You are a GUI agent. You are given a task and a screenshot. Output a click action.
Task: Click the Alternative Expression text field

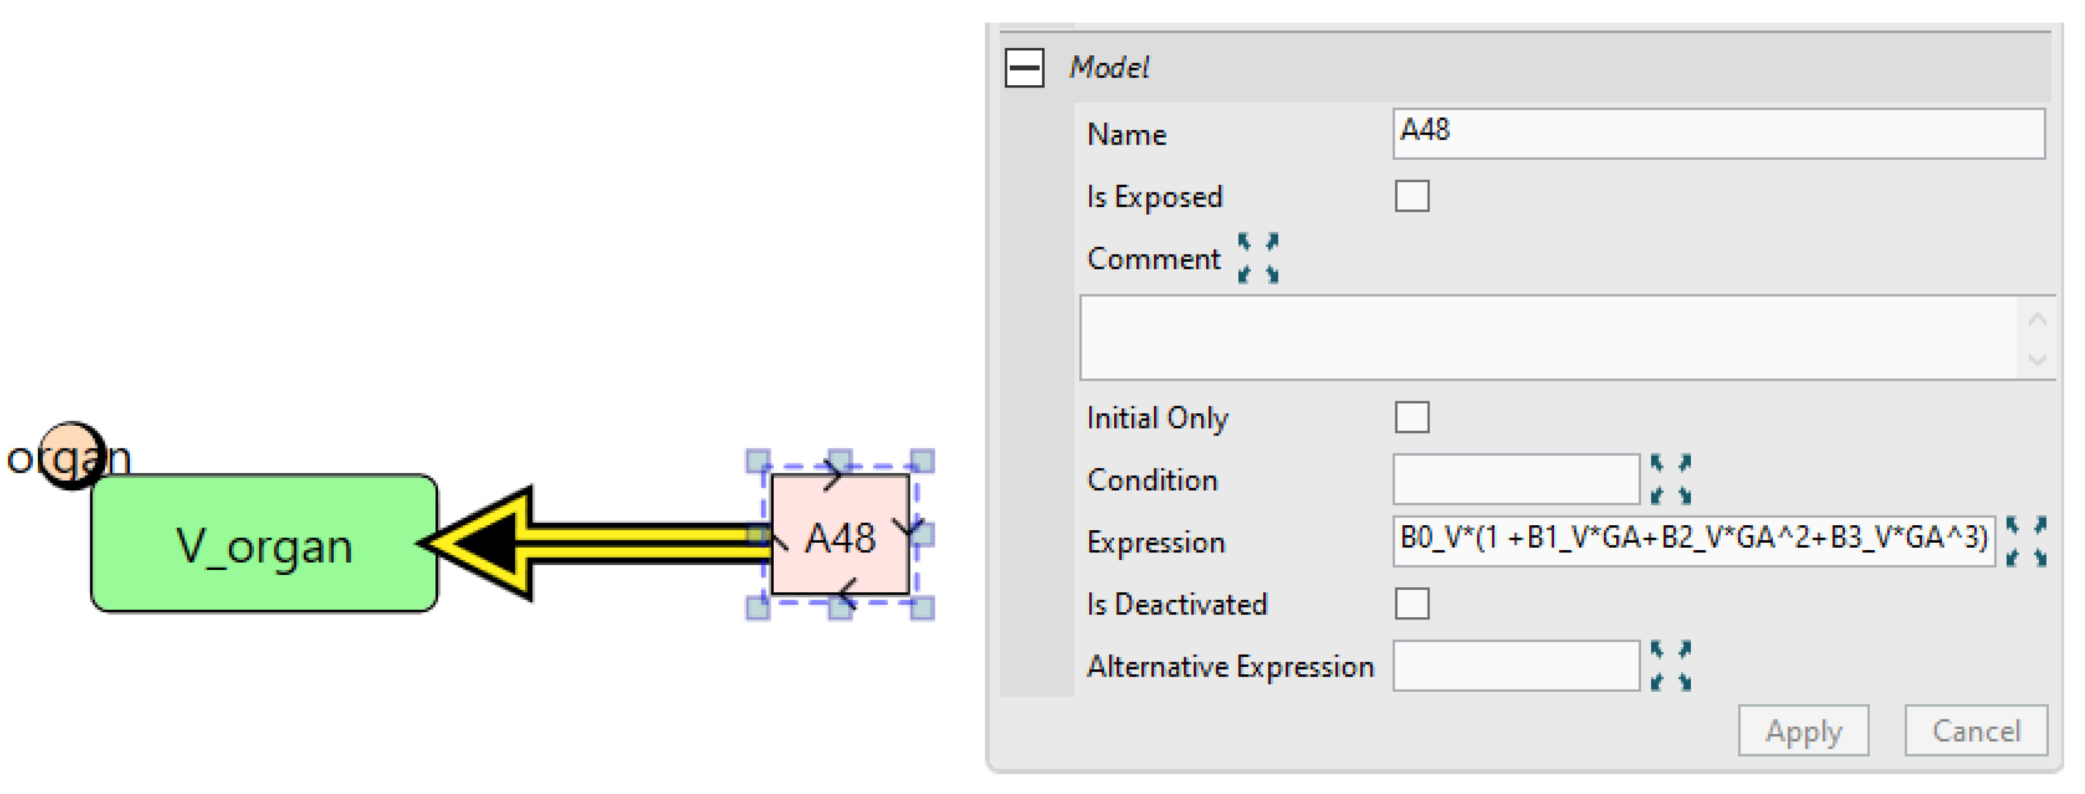1515,665
